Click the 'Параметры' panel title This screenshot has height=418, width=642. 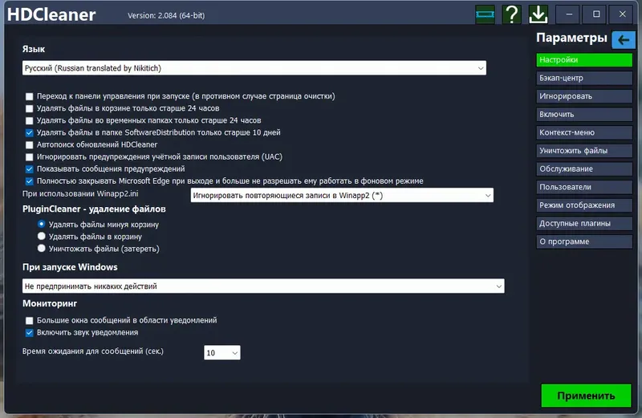point(571,38)
